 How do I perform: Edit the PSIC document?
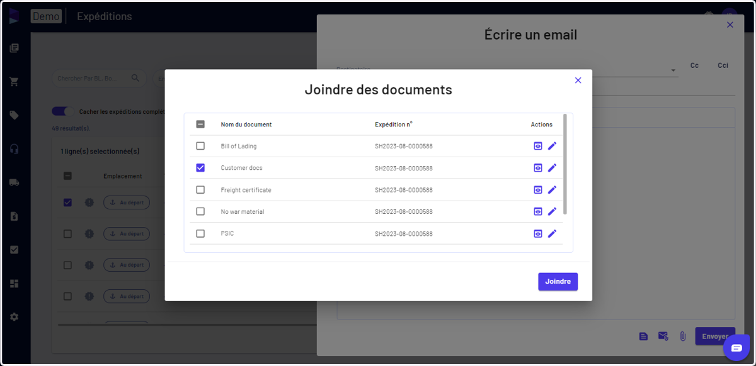[552, 233]
